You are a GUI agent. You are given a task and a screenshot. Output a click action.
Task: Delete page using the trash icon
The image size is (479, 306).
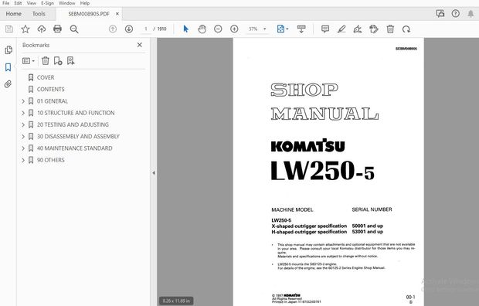pyautogui.click(x=390, y=29)
